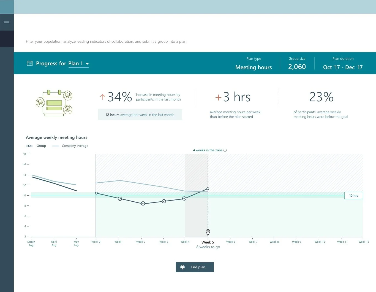Click the calendar icon beside Progress for Plan 1

30,63
